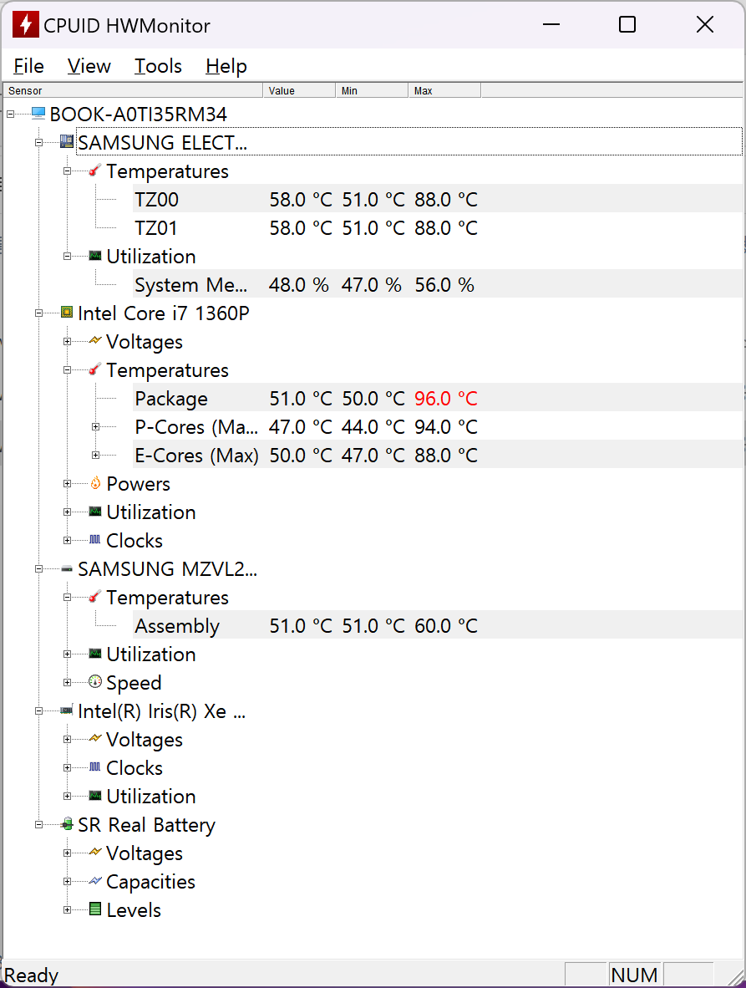Screen dimensions: 746x988
Task: Click the thermometer icon under SAMSUNG ELECT...
Action: click(x=95, y=171)
